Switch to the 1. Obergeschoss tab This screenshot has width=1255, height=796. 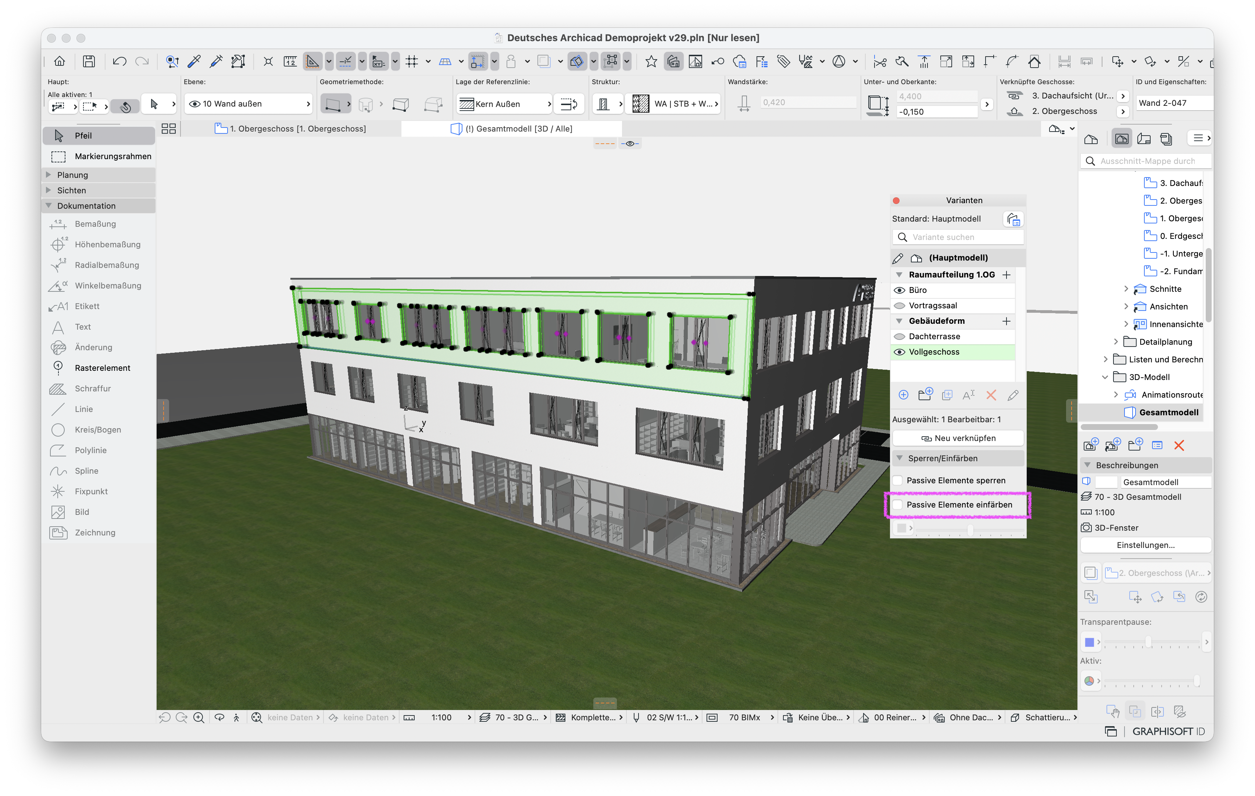click(291, 129)
